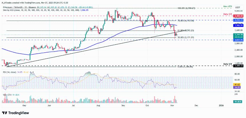Click the Aug label on time axis
246x118 pixels.
[99, 105]
